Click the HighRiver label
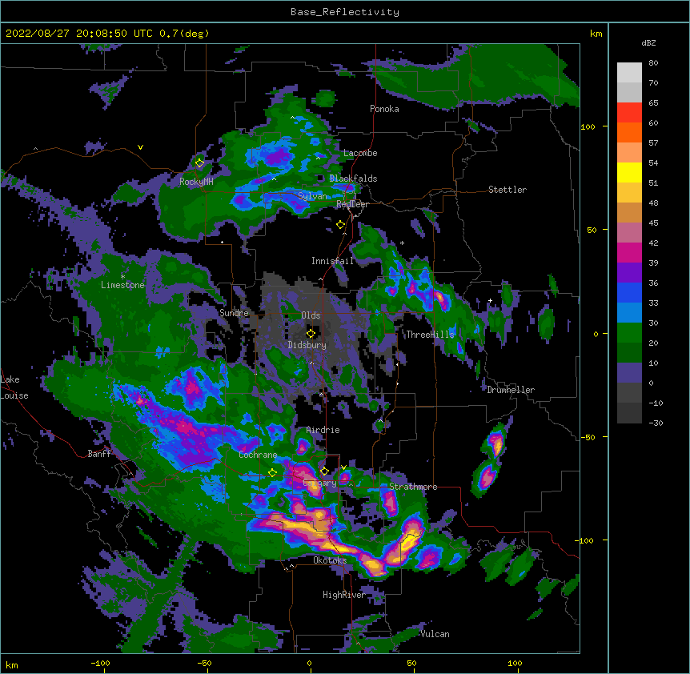The height and width of the screenshot is (674, 690). (343, 595)
